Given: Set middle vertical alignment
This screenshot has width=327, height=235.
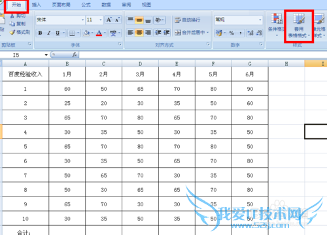Looking at the screenshot, I should tap(139, 20).
